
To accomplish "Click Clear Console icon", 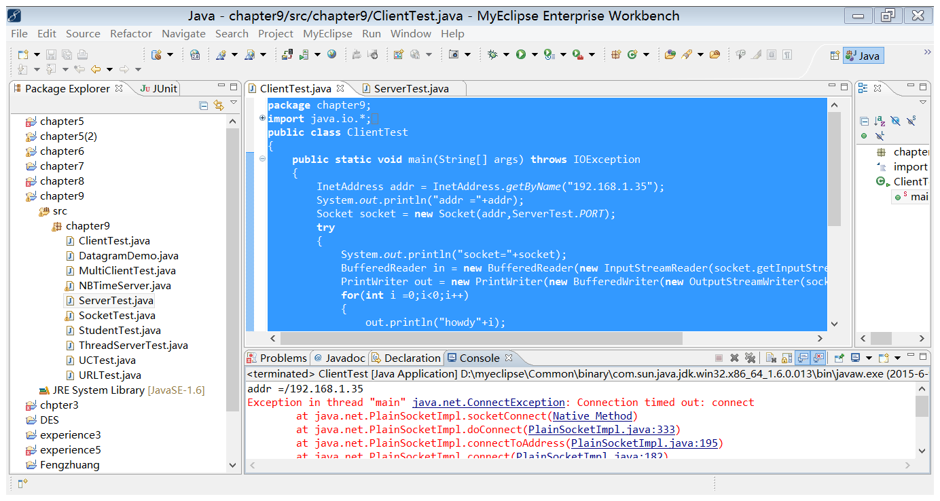I will [x=772, y=358].
